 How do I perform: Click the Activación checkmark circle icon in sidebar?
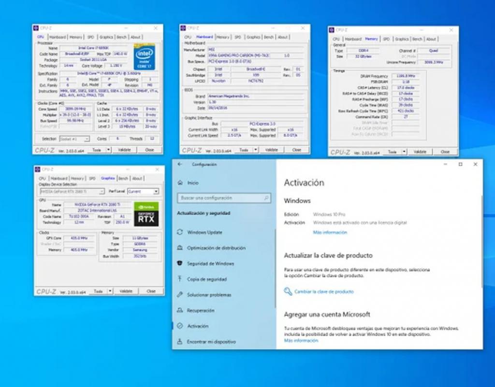[180, 326]
